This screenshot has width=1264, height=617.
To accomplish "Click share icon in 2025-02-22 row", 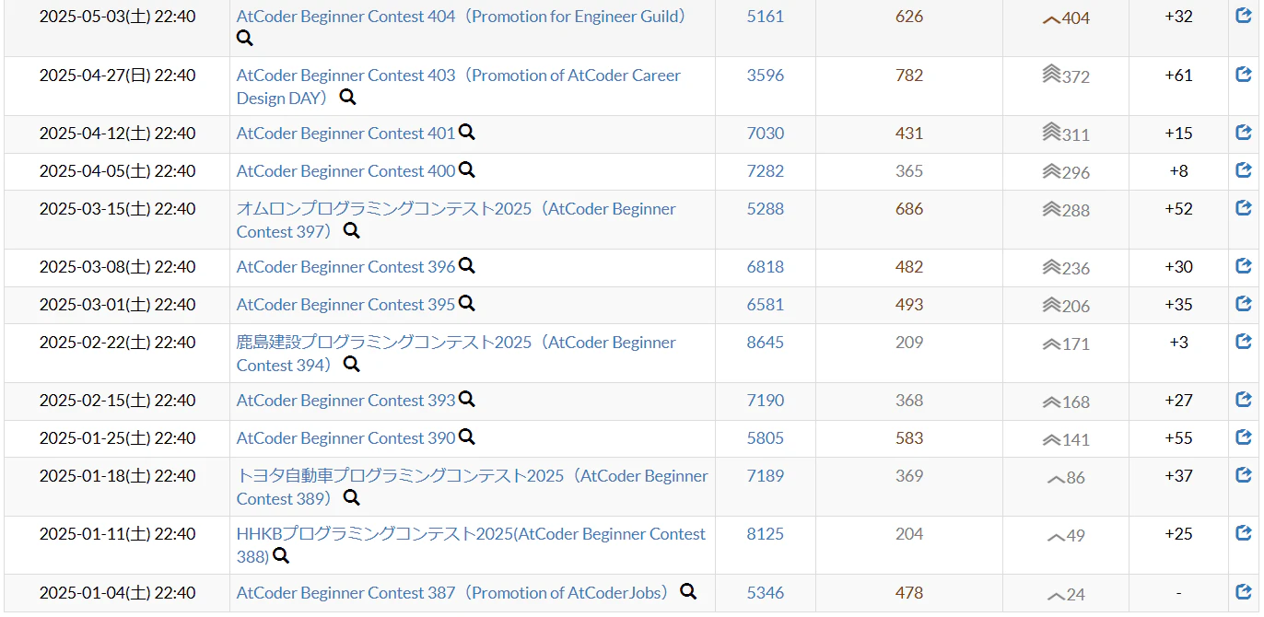I will click(x=1244, y=342).
